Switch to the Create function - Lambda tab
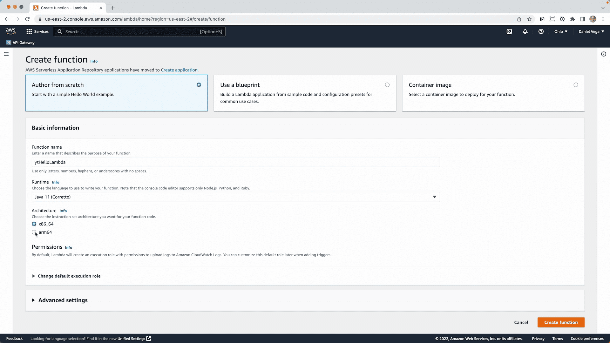 click(64, 8)
